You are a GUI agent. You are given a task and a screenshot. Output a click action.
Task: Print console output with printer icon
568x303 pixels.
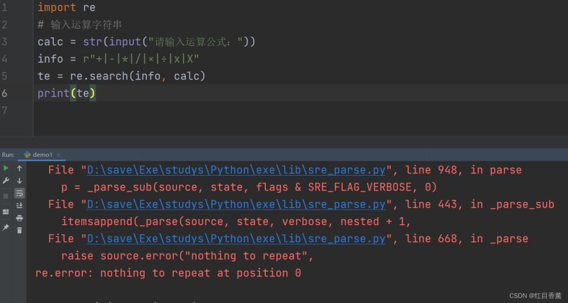tap(19, 218)
